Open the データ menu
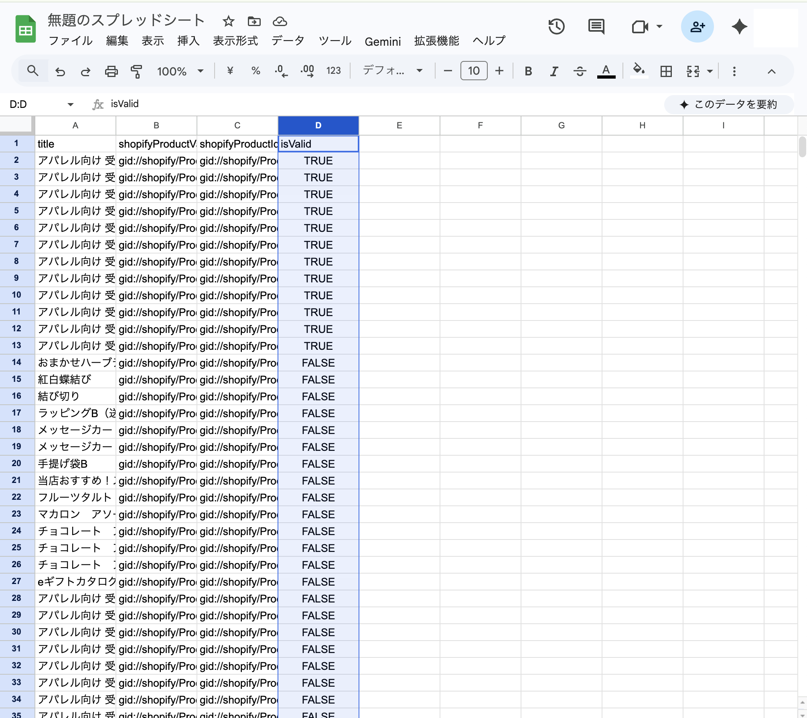Viewport: 807px width, 718px height. 288,41
